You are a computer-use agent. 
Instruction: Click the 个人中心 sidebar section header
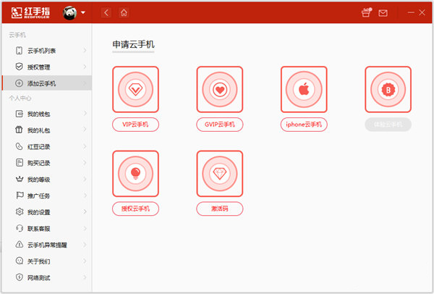click(x=20, y=98)
